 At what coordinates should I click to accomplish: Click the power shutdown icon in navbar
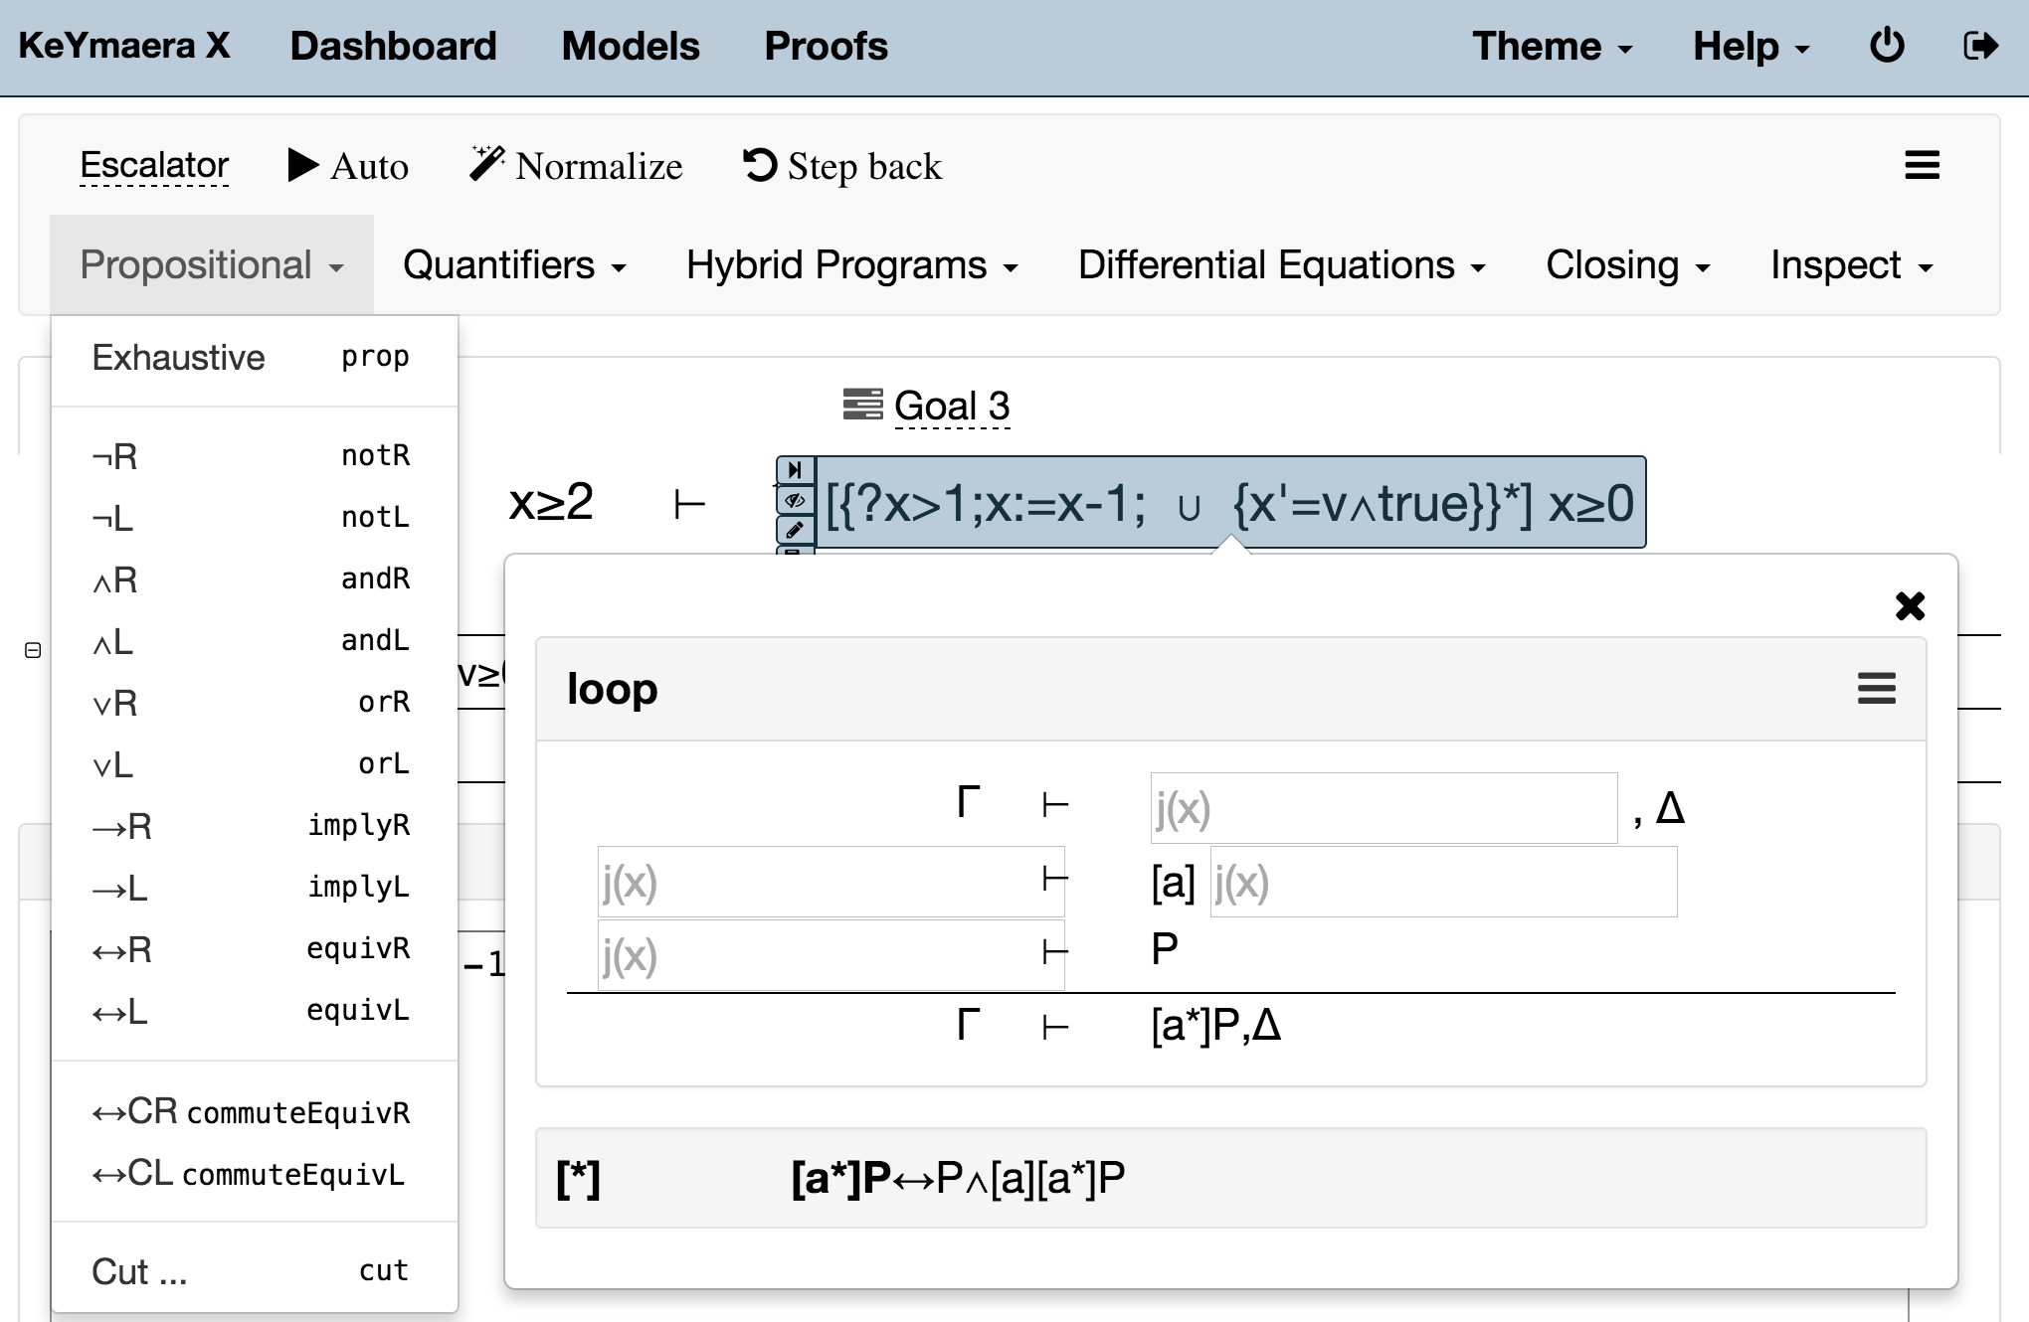(x=1887, y=46)
